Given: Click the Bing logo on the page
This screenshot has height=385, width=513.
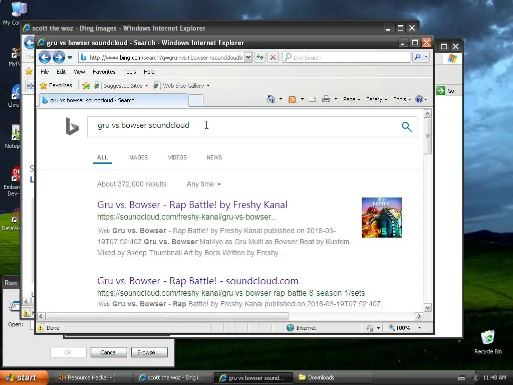Looking at the screenshot, I should 72,126.
